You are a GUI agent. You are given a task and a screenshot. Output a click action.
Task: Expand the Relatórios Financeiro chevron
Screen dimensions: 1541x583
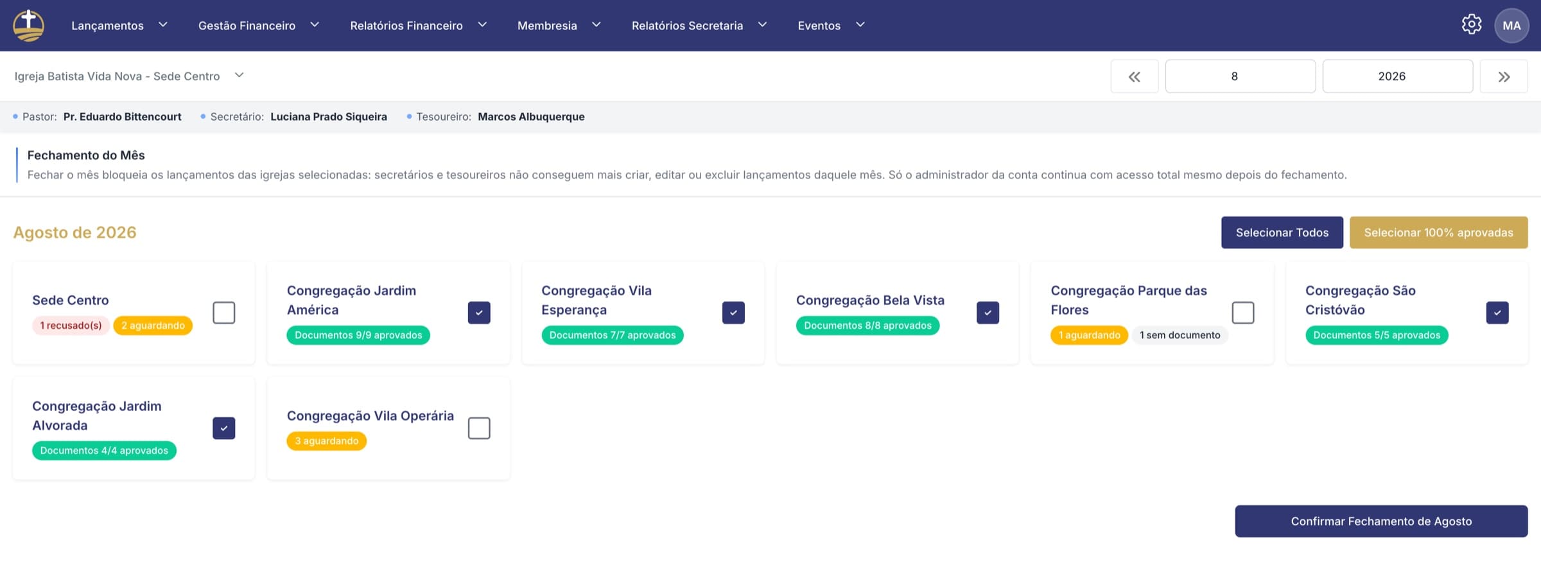482,24
